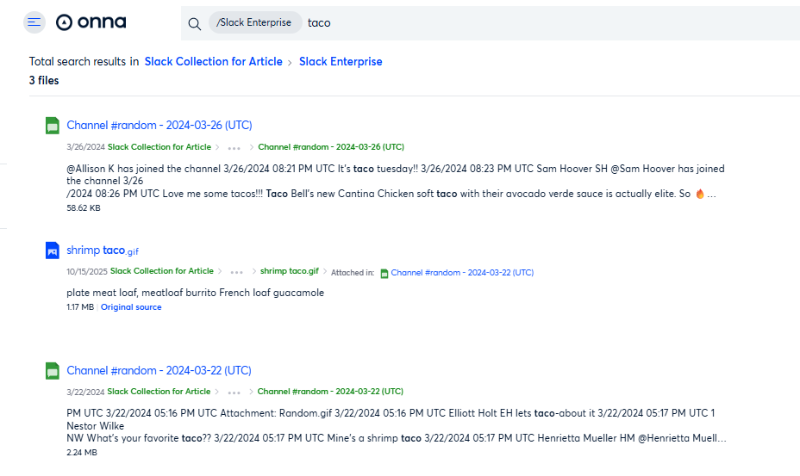800x476 pixels.
Task: Click green Slack Collection for Article under shrimp taco.gif
Action: pyautogui.click(x=162, y=272)
